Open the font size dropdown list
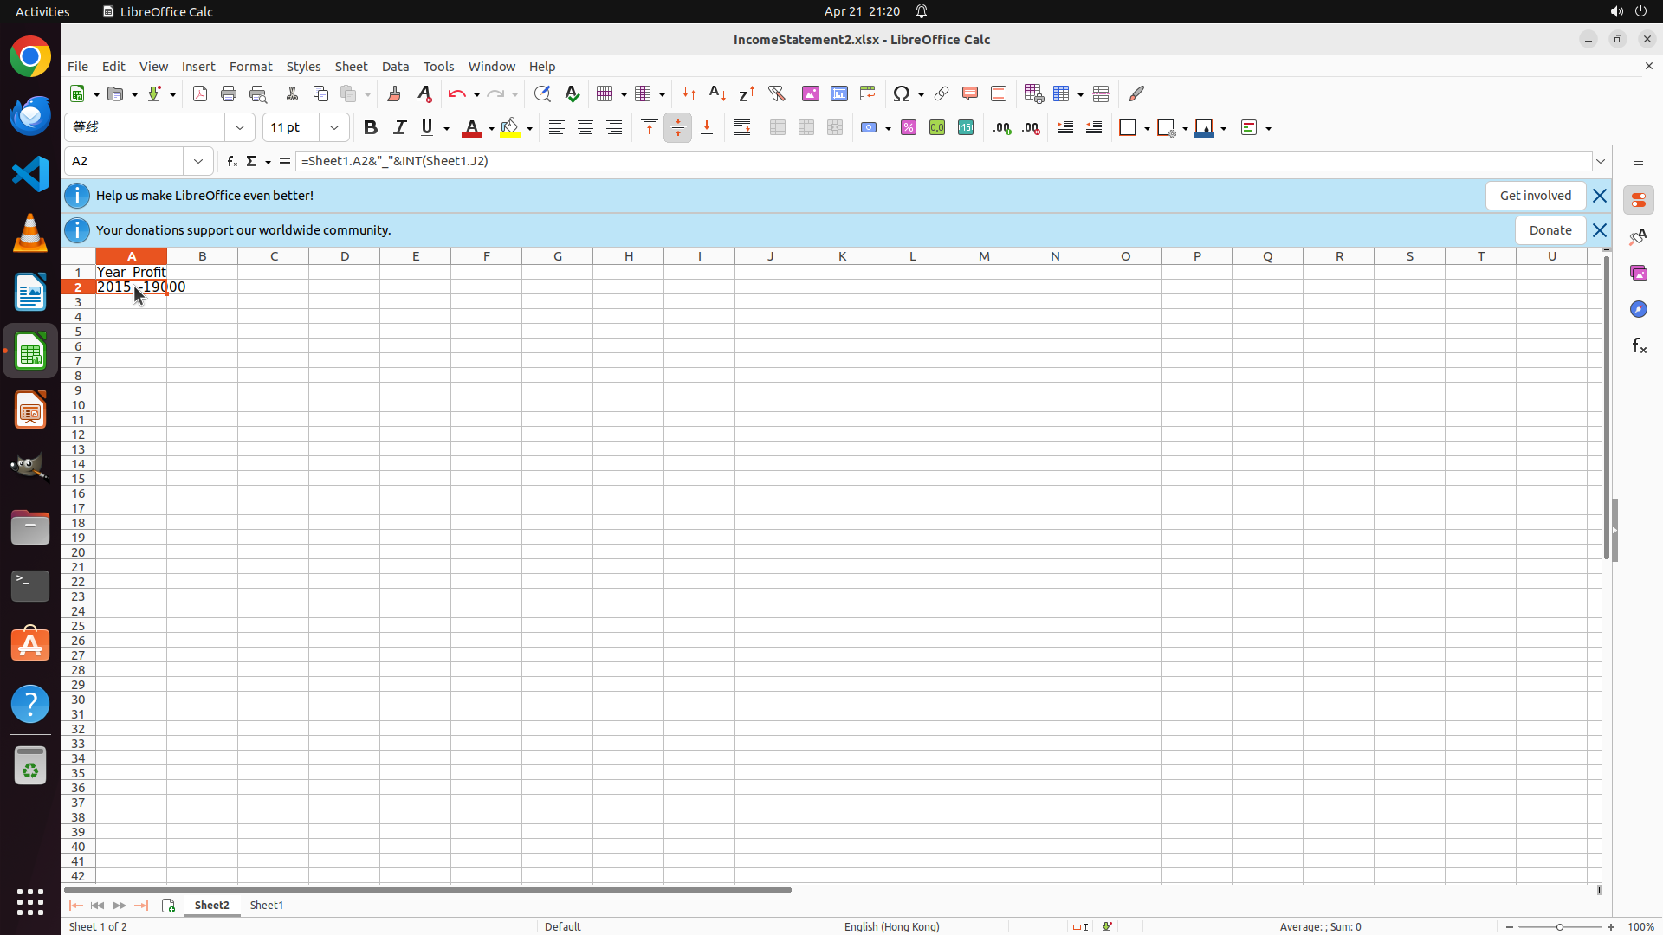 point(334,127)
